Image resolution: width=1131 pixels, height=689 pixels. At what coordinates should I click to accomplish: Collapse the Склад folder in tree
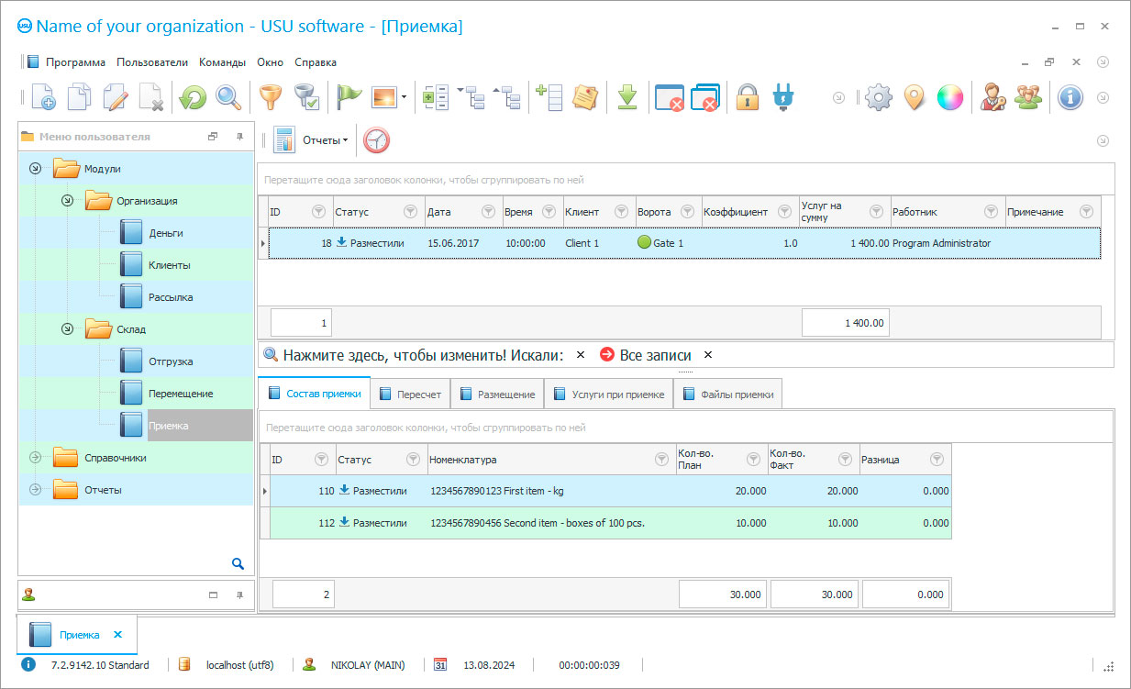click(x=67, y=329)
